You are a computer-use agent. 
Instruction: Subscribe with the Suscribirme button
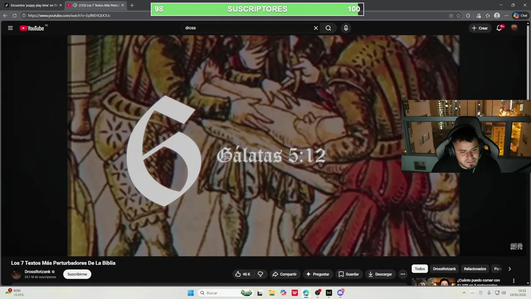pyautogui.click(x=77, y=274)
